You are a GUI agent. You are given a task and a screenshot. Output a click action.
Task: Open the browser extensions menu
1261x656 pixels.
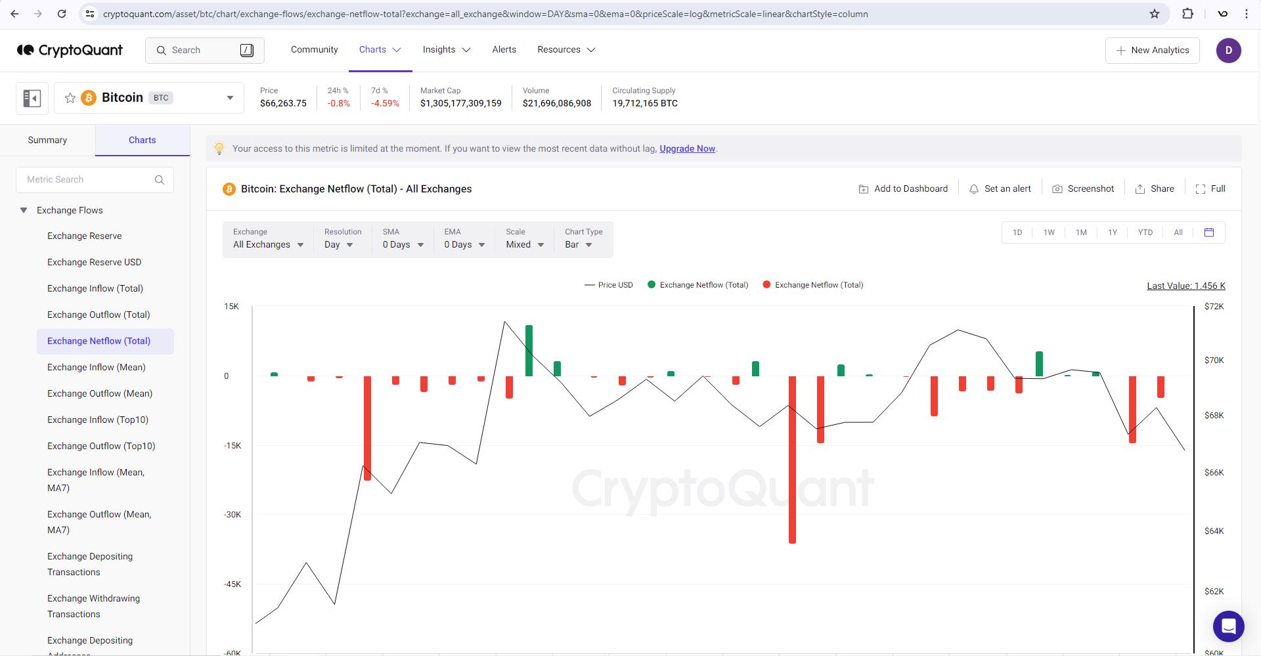[x=1187, y=14]
